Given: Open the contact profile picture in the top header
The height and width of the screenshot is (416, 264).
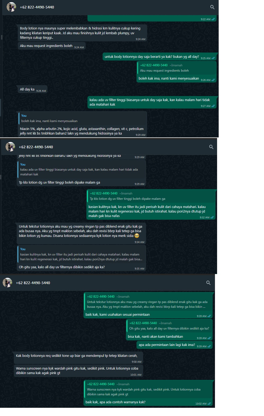Looking at the screenshot, I should tap(11, 7).
